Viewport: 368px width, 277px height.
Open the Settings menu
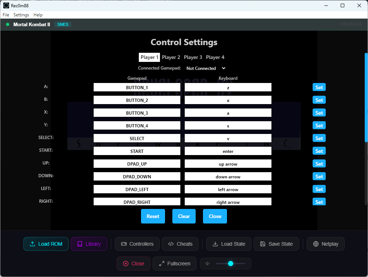click(21, 15)
